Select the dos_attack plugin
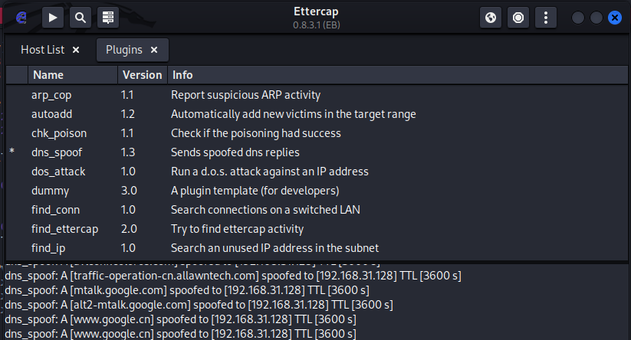Viewport: 631px width, 340px height. (x=317, y=172)
